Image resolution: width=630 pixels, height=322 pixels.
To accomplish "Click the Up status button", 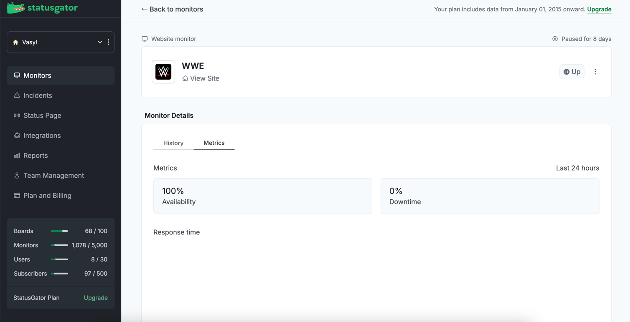I will click(x=572, y=72).
